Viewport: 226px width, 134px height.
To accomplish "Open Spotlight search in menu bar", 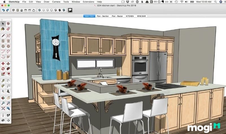I will 215,2.
